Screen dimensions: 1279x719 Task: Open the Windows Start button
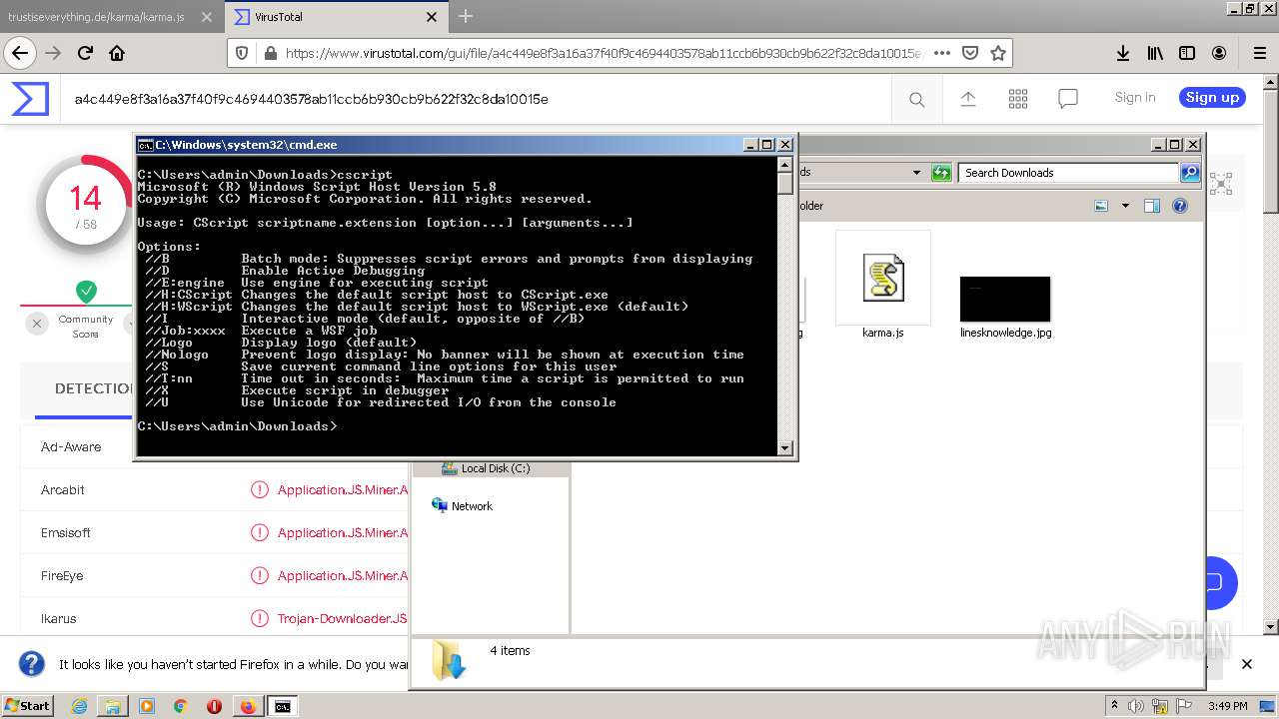27,706
